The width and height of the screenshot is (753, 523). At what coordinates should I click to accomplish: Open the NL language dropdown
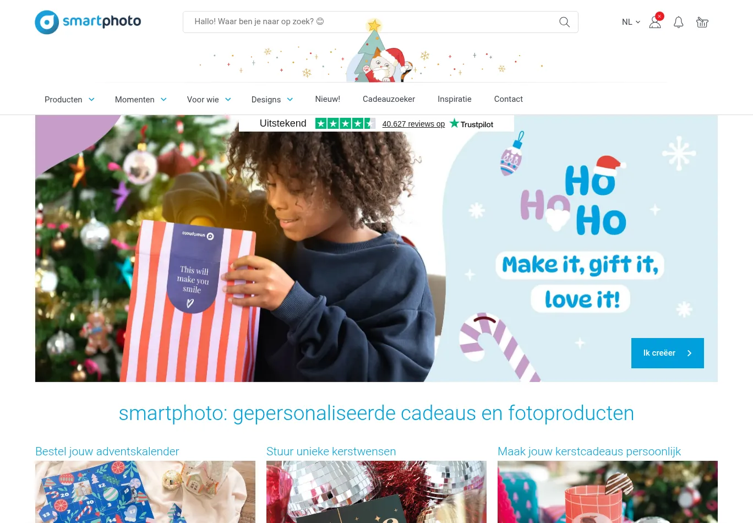631,22
